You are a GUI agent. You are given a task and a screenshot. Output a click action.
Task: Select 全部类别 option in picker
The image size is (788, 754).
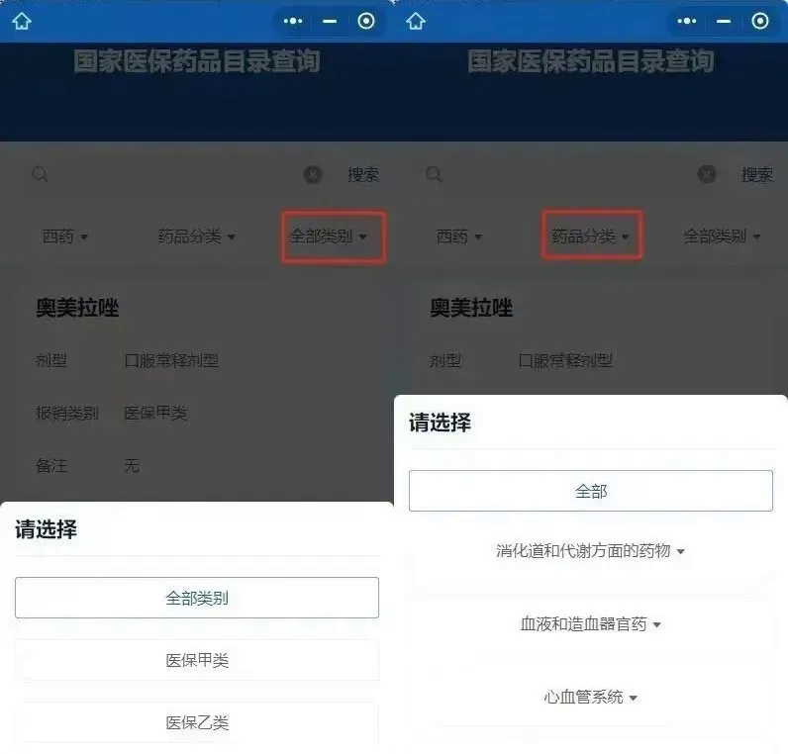click(197, 598)
